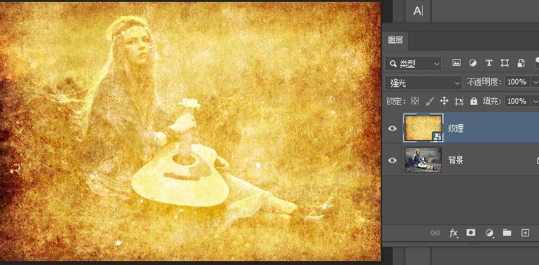Filter layers by pixel layers icon
This screenshot has width=539, height=265.
click(x=456, y=63)
